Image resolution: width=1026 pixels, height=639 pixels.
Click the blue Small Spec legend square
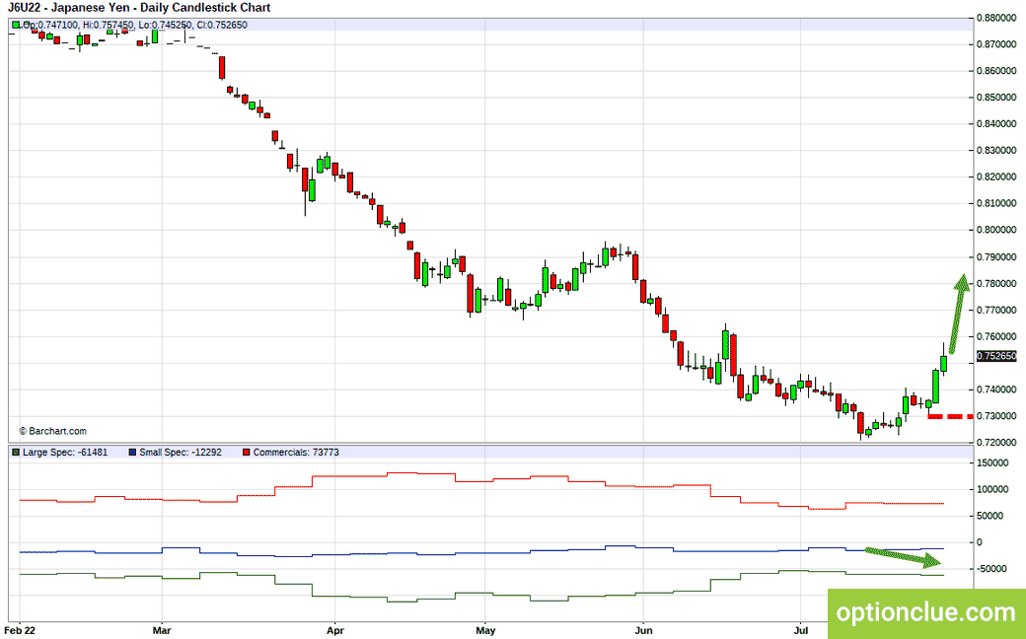133,452
